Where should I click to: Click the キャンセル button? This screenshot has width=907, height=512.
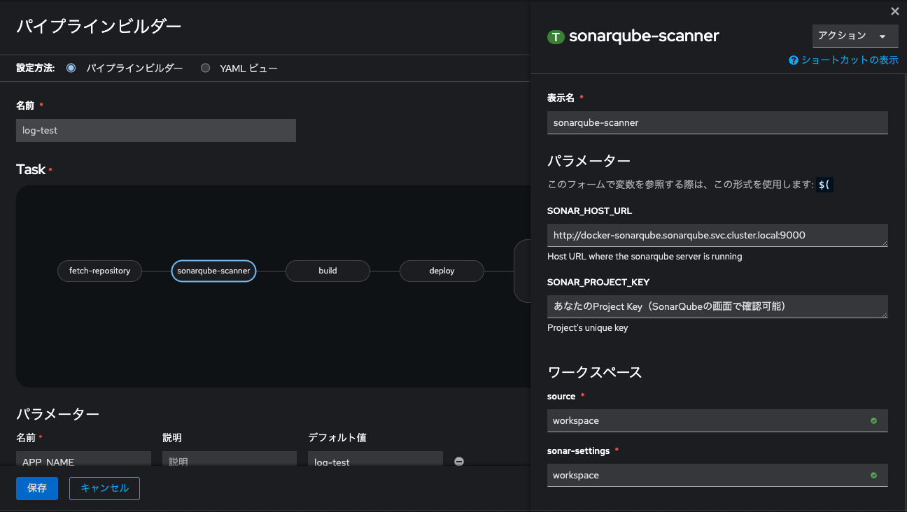(x=104, y=488)
